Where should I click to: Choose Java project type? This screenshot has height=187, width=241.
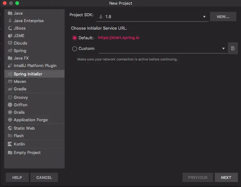[34, 13]
